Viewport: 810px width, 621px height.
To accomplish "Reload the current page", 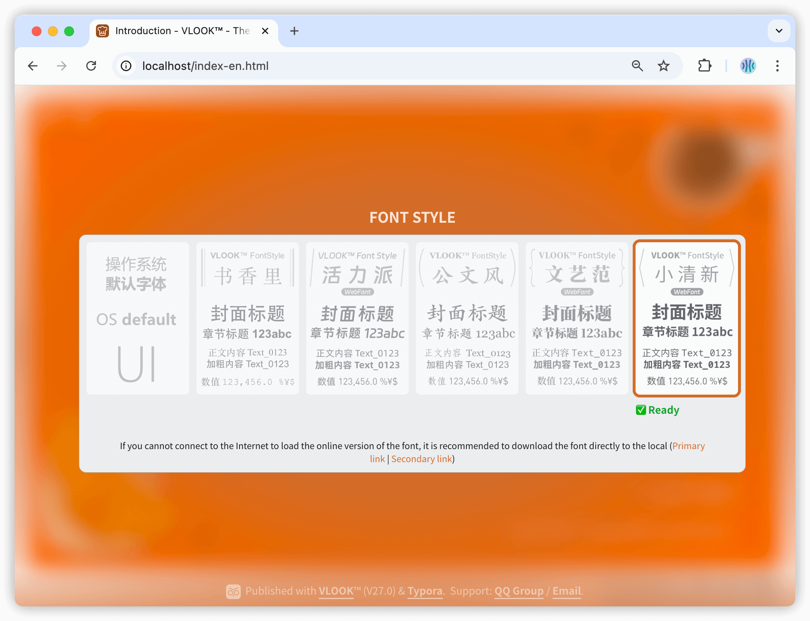I will click(x=91, y=66).
